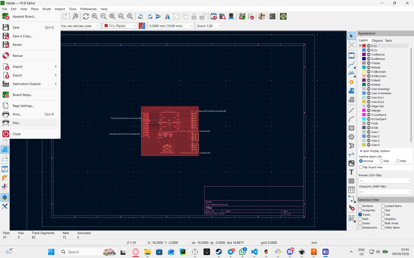Screen dimensions: 414x258
Task: Open Visual Studio Code from the taskbar
Action: tap(254, 252)
